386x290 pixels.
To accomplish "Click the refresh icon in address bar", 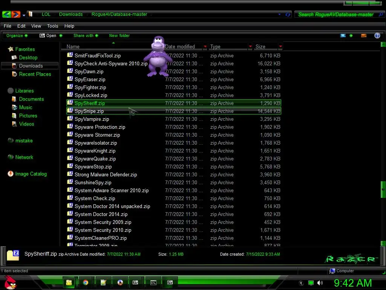I will [288, 15].
